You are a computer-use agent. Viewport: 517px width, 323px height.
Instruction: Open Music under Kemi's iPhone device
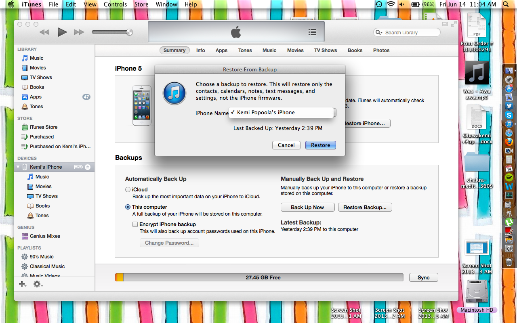pos(42,177)
